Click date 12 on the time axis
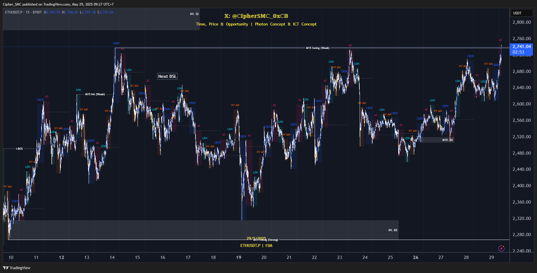This screenshot has width=537, height=273. coord(61,257)
